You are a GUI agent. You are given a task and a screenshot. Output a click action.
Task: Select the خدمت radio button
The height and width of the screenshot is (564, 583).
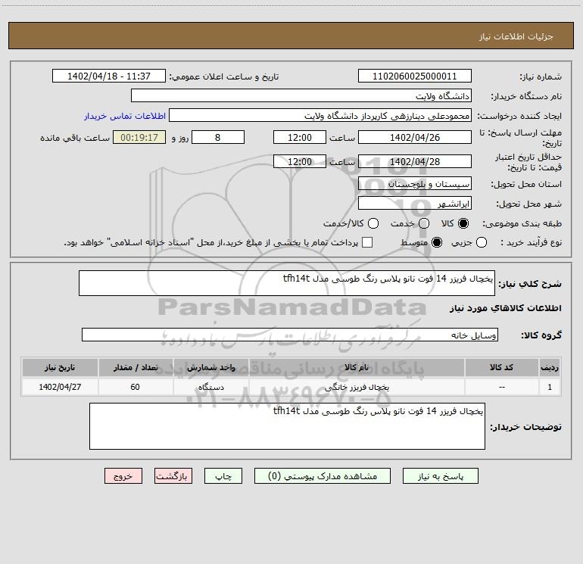(x=424, y=223)
